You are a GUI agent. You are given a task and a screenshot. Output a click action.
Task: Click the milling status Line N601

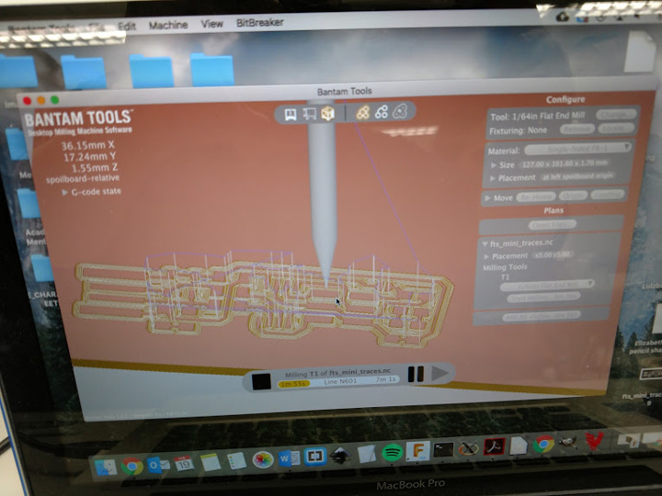(x=340, y=381)
